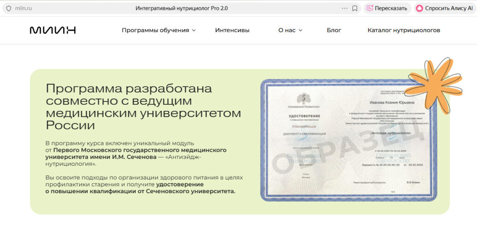Click the Пересказать button
Image resolution: width=477 pixels, height=243 pixels.
coord(387,8)
